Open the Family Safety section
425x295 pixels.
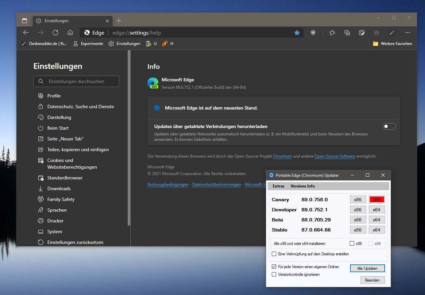(61, 199)
